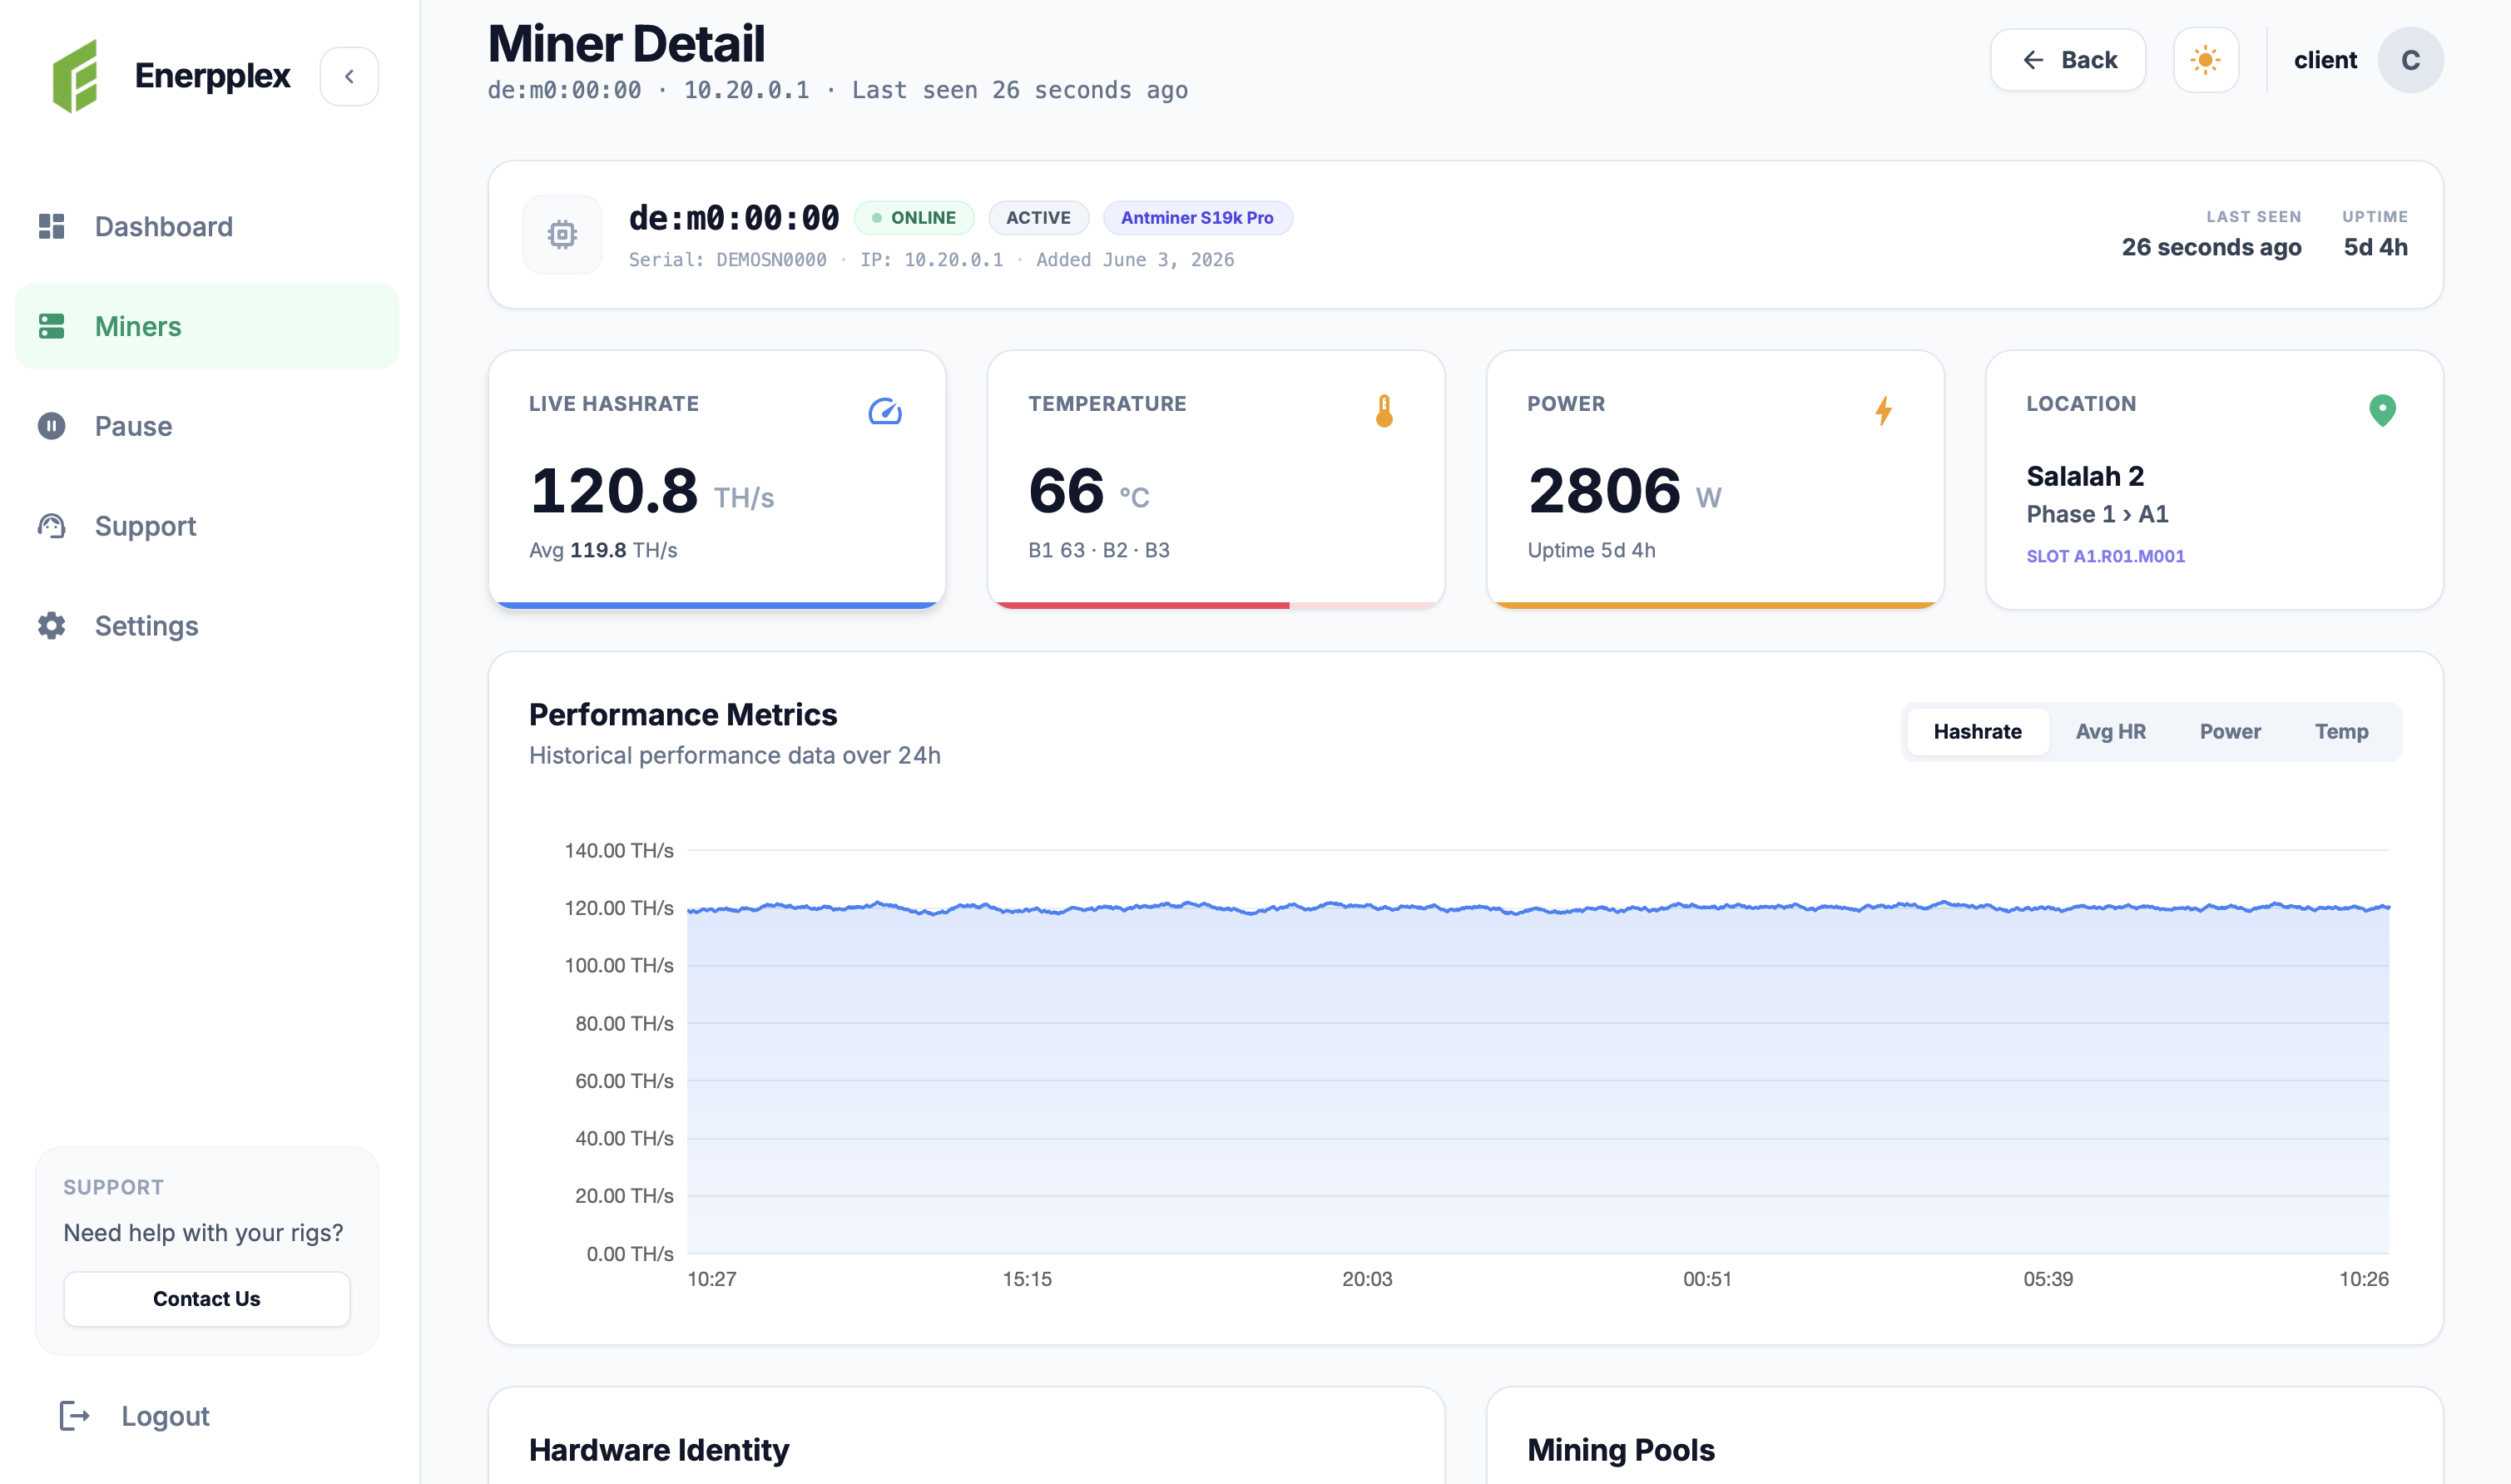2511x1484 pixels.
Task: Open the Dashboard grid icon
Action: click(x=52, y=226)
